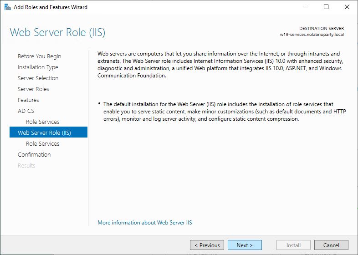The height and width of the screenshot is (255, 358).
Task: Select Web Server Role (IIS) step
Action: coord(48,133)
